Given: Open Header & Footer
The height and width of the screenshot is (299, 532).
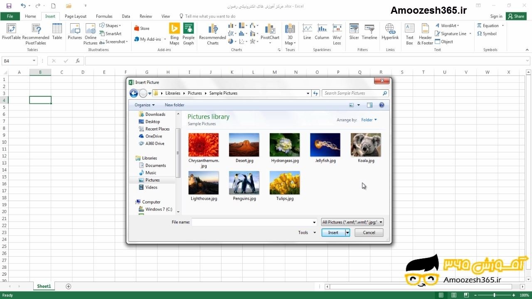Looking at the screenshot, I should click(425, 33).
